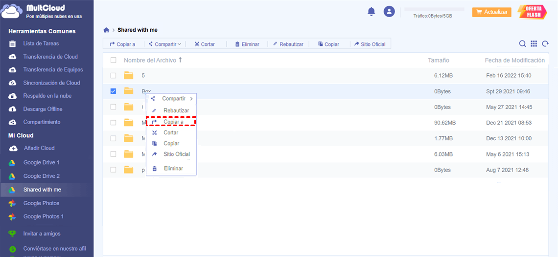The image size is (558, 257).
Task: Click the Actualizar button
Action: pyautogui.click(x=491, y=12)
